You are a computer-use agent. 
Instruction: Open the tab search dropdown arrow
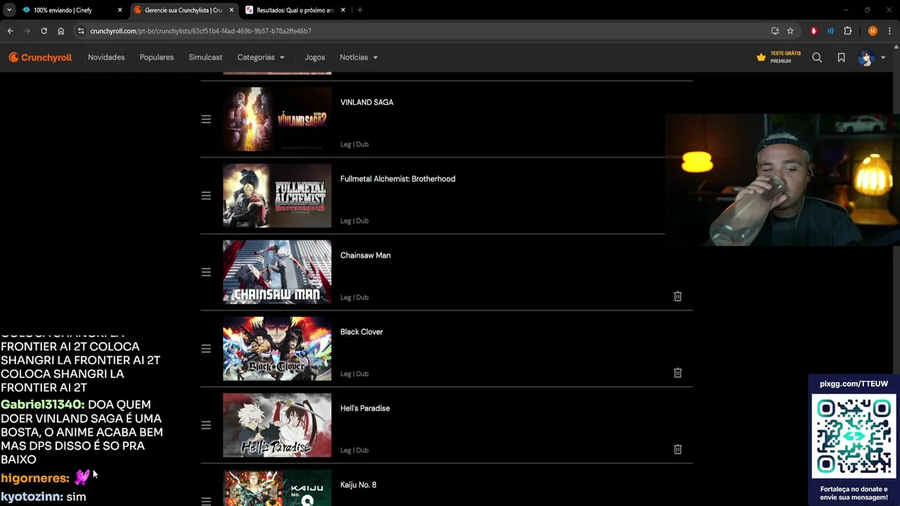(x=9, y=11)
